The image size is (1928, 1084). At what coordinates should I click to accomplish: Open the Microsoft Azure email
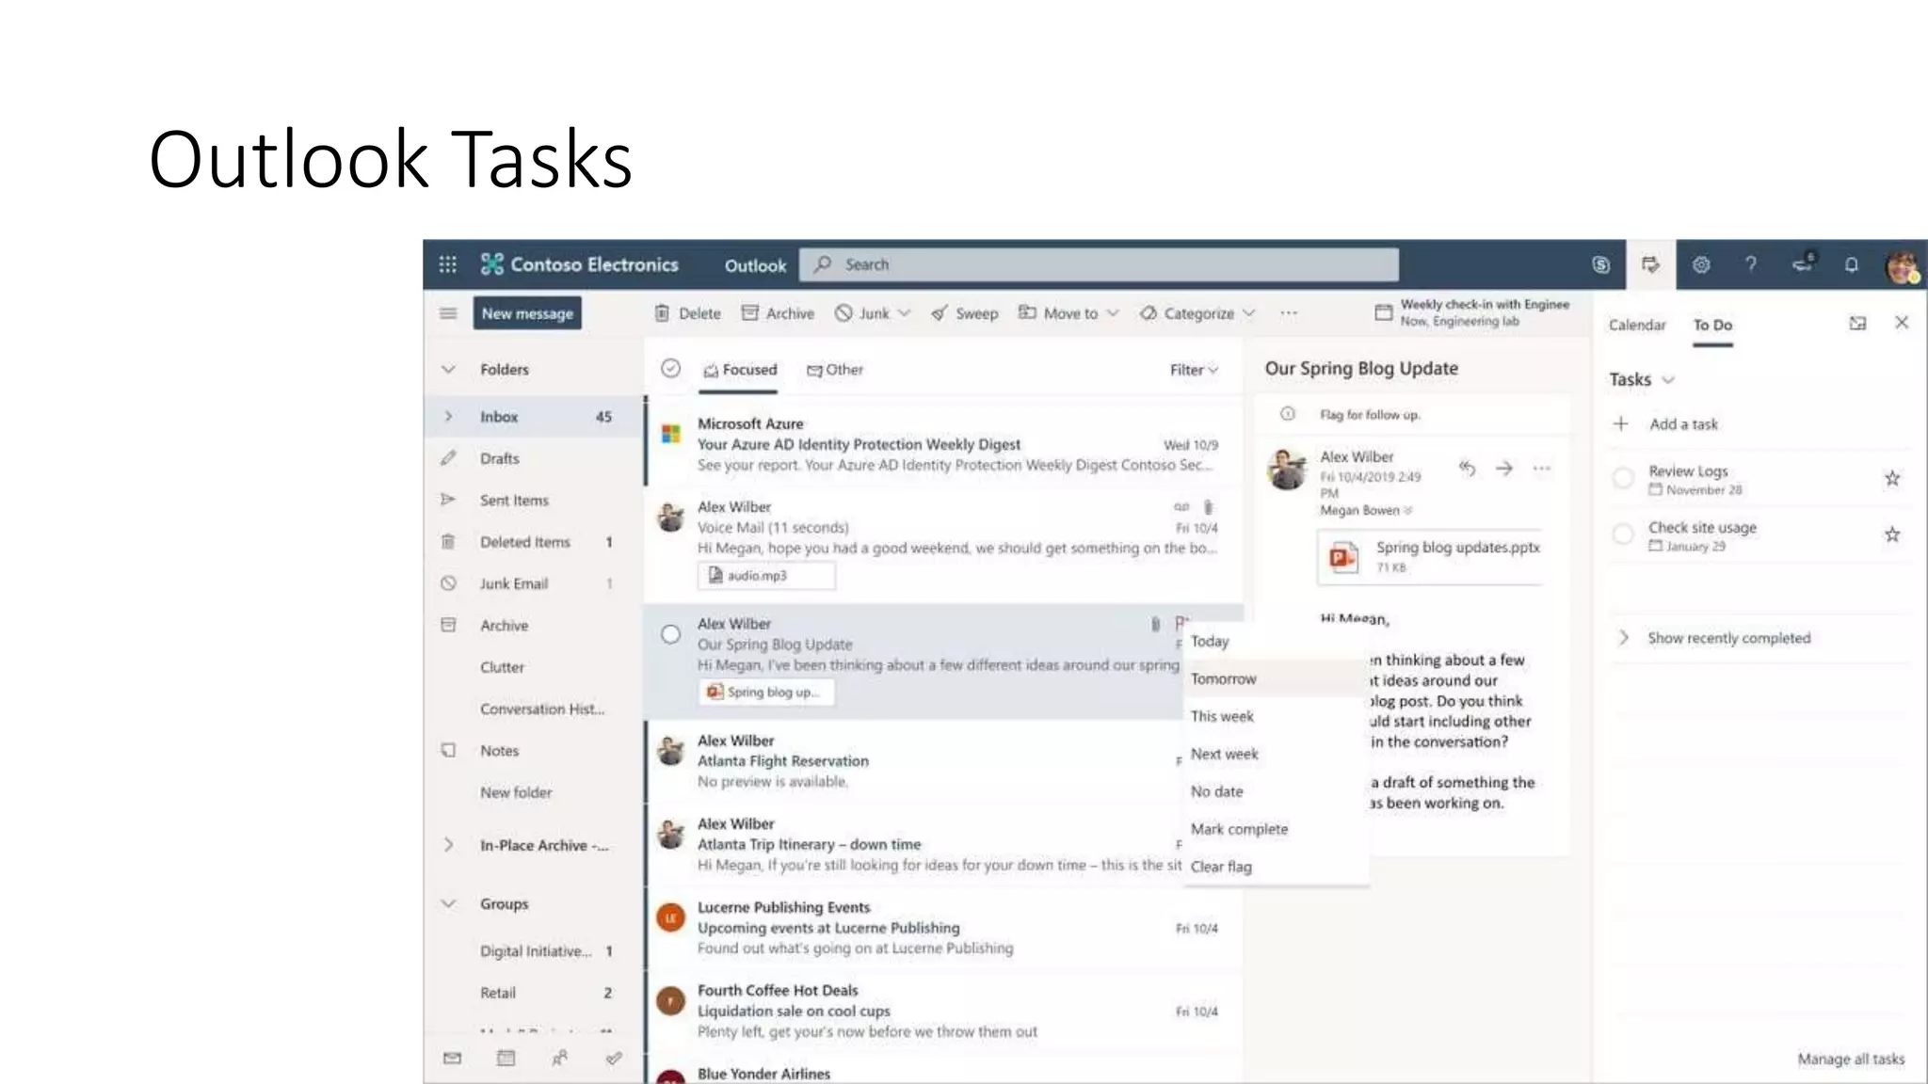[944, 444]
